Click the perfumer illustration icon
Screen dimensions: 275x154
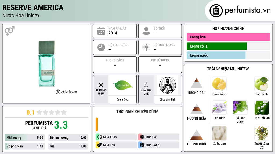click(x=168, y=85)
